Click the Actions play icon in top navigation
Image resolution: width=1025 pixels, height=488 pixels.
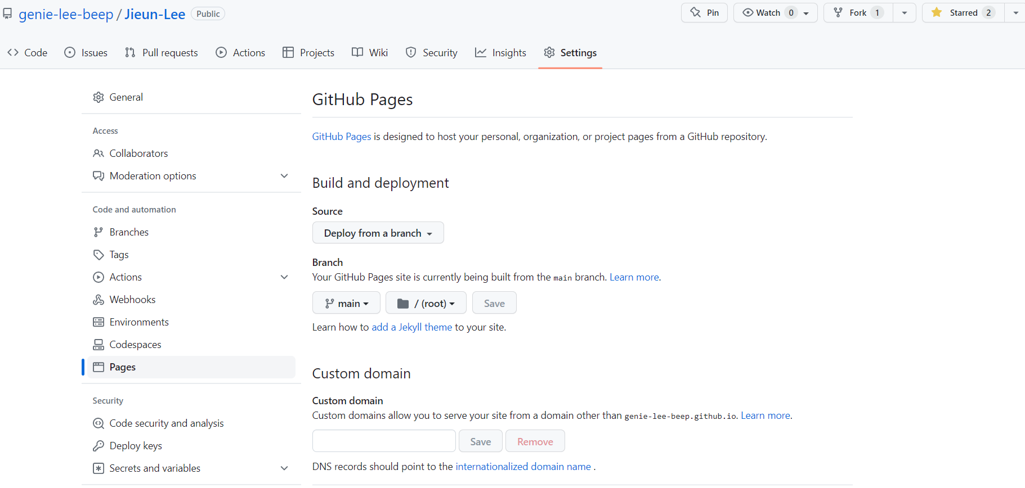pos(221,52)
